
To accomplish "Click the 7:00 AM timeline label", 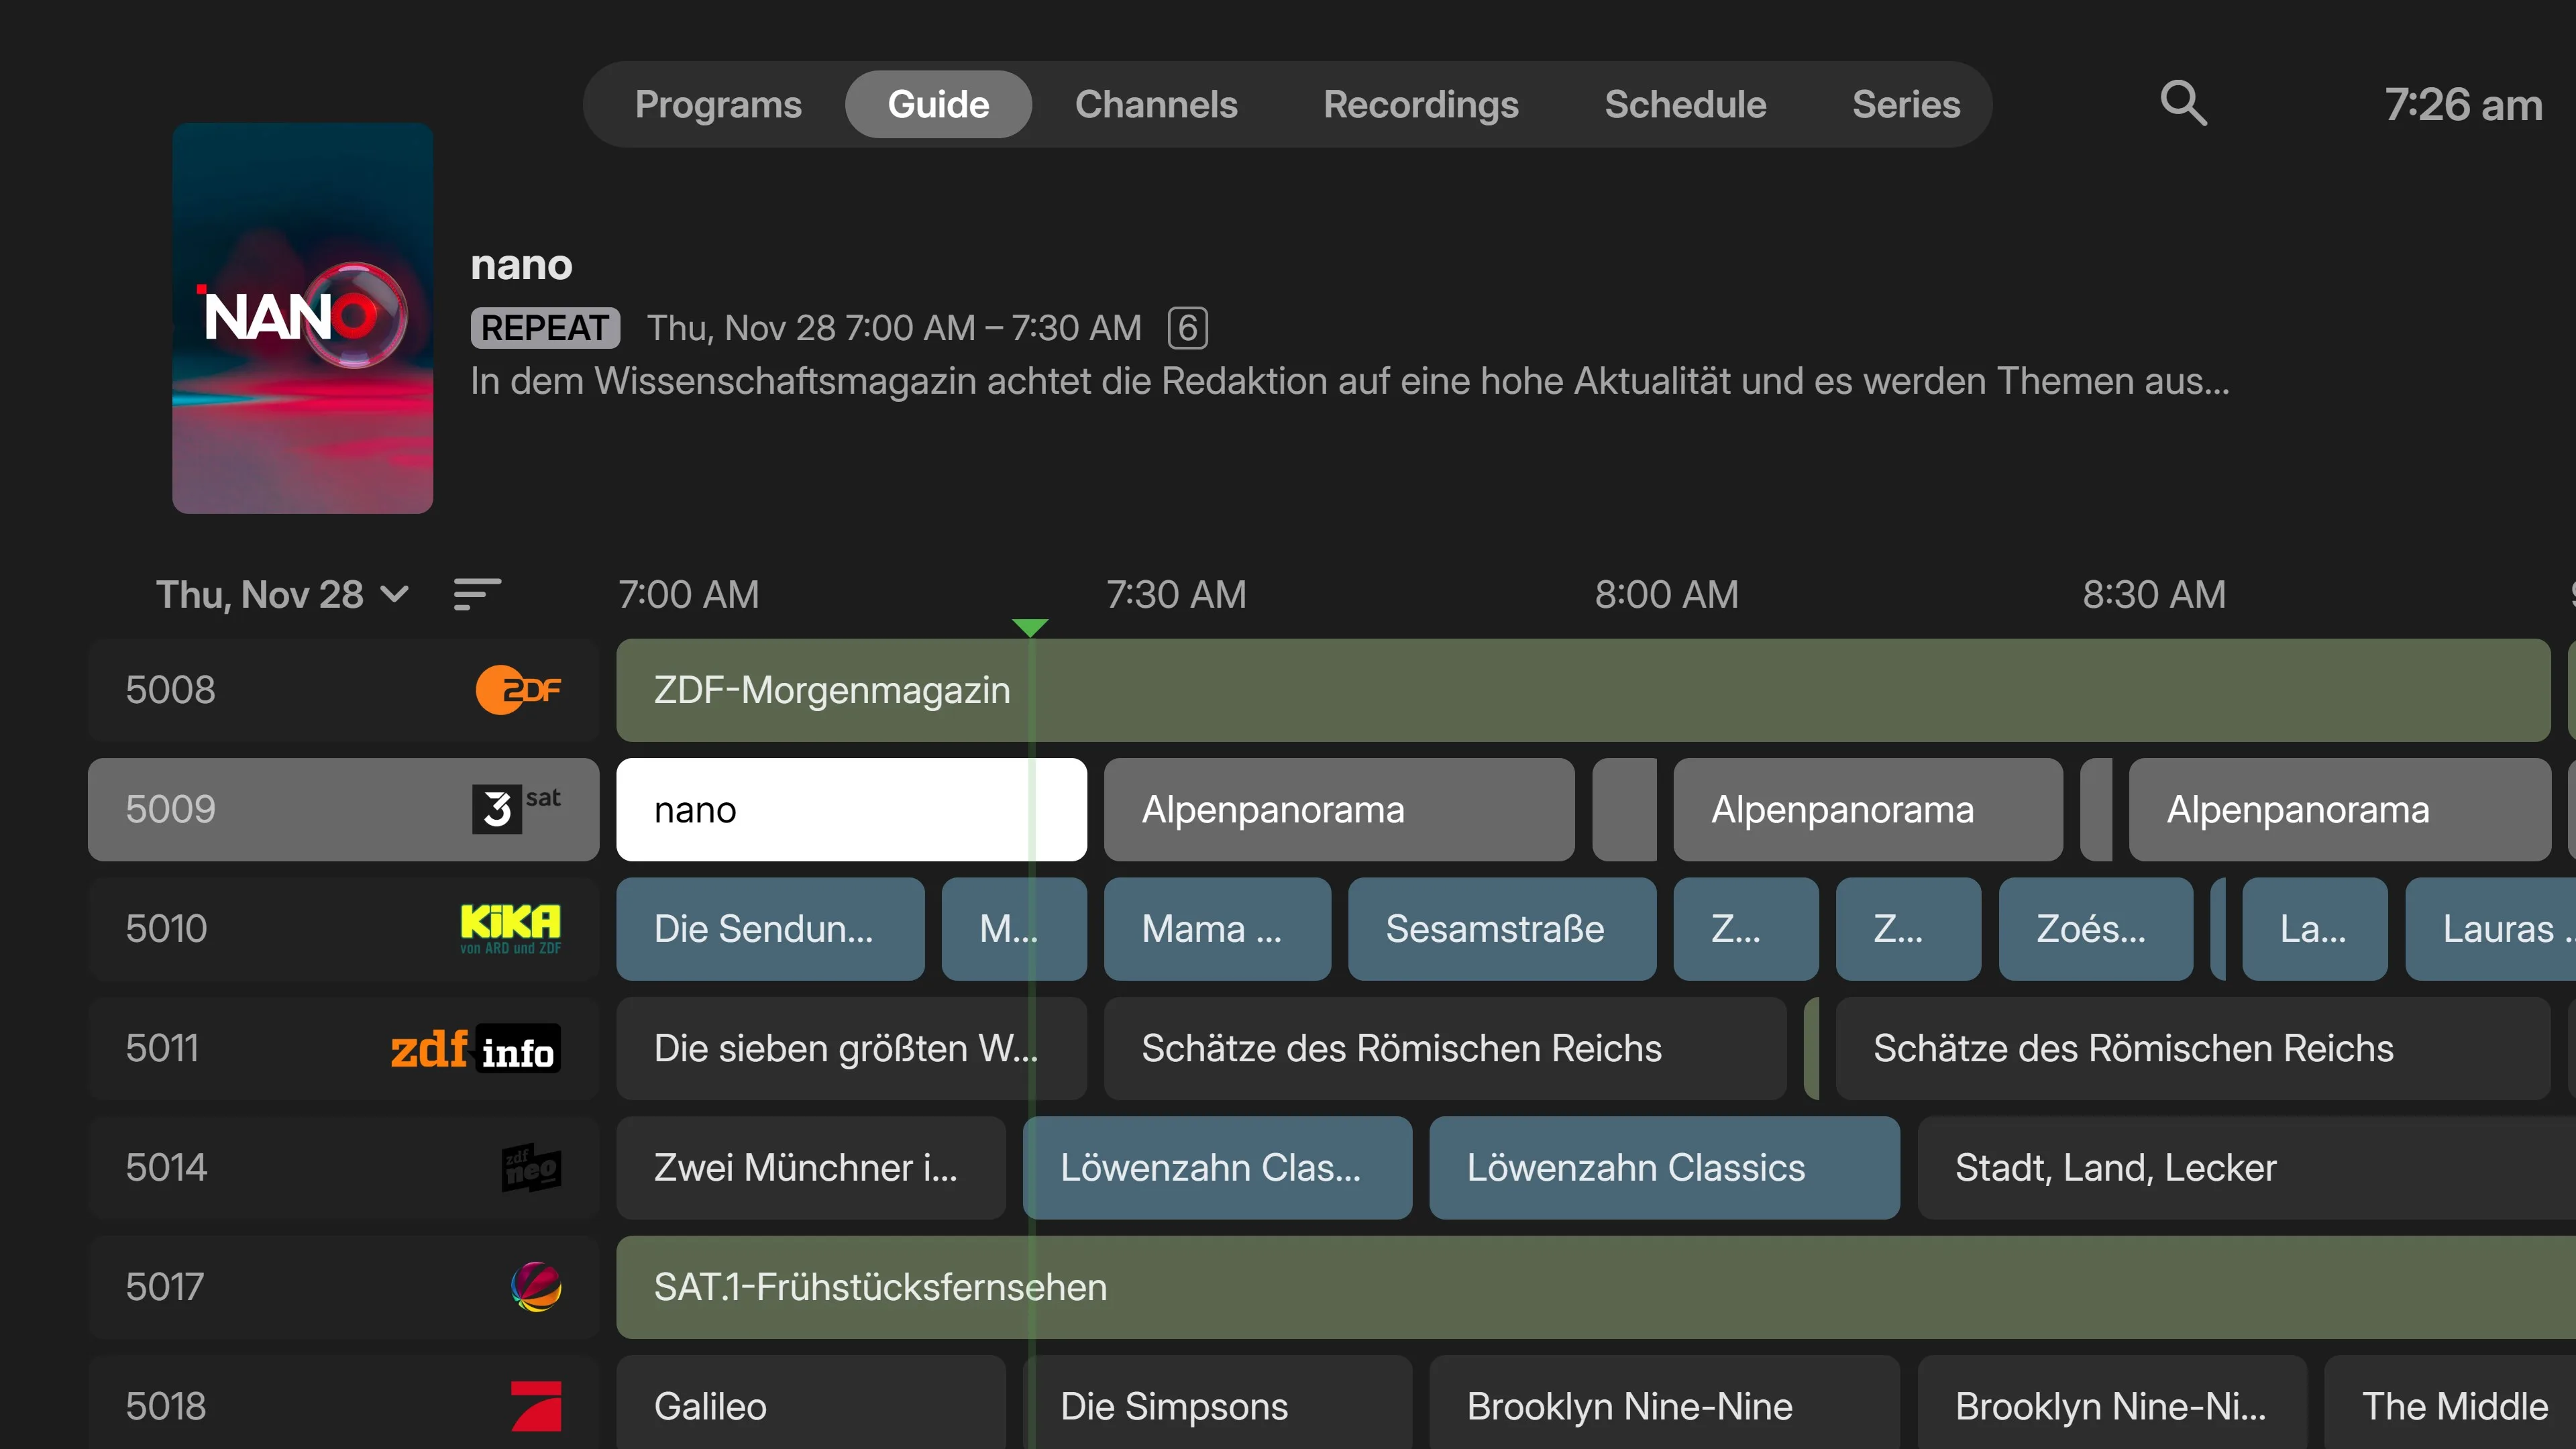I will click(x=688, y=594).
